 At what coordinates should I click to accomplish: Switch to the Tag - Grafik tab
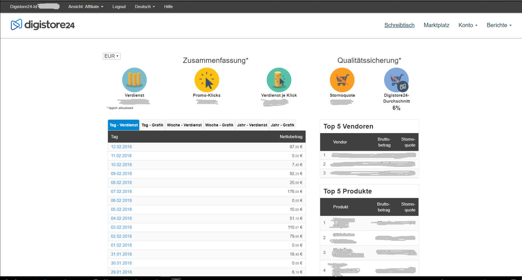(152, 125)
